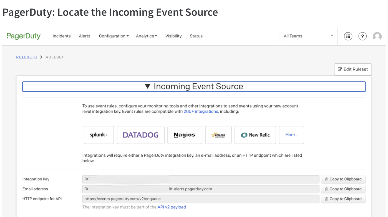Image resolution: width=388 pixels, height=217 pixels.
Task: Click the help question mark icon
Action: pyautogui.click(x=362, y=36)
